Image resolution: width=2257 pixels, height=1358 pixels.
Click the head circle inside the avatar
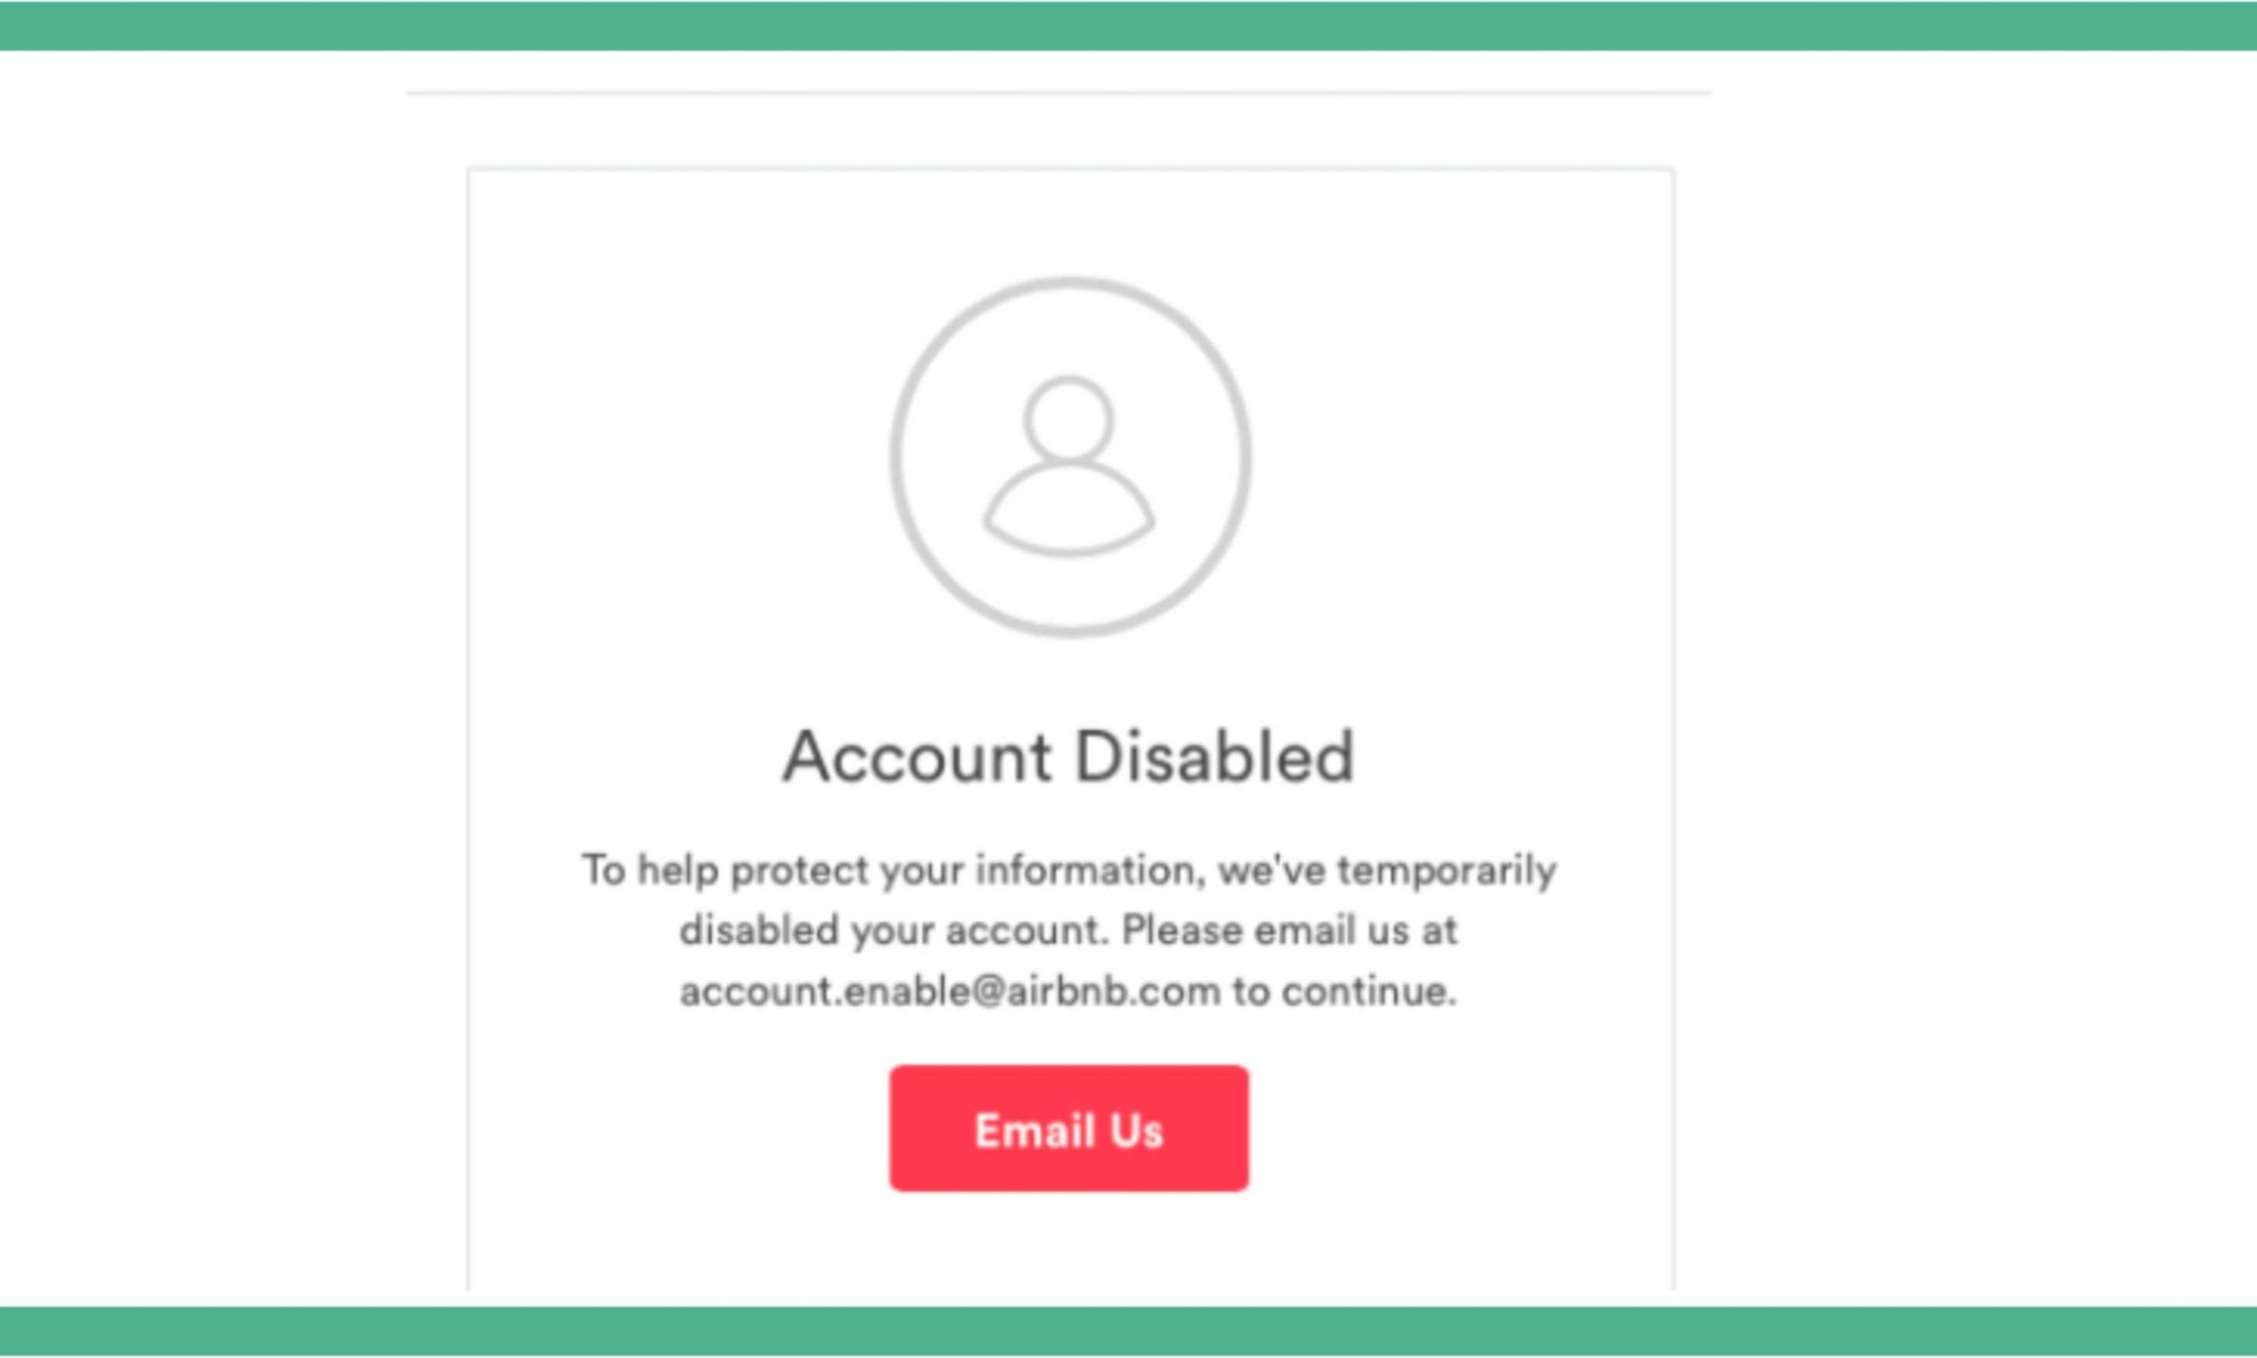[x=1069, y=419]
